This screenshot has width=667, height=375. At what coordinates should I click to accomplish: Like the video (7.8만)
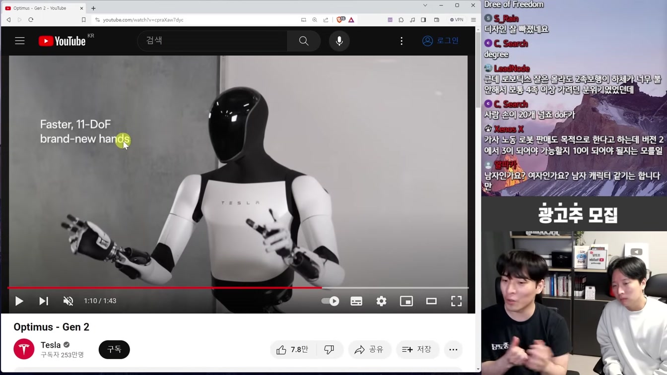pos(293,350)
